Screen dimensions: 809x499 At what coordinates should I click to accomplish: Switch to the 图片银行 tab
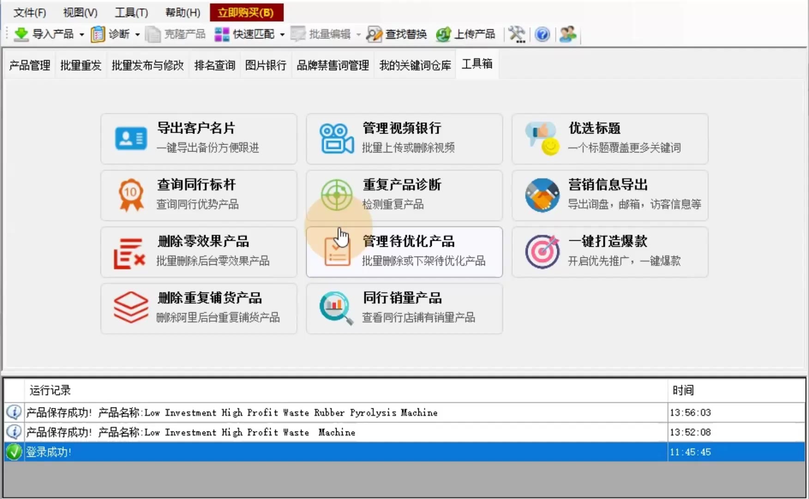click(x=266, y=66)
